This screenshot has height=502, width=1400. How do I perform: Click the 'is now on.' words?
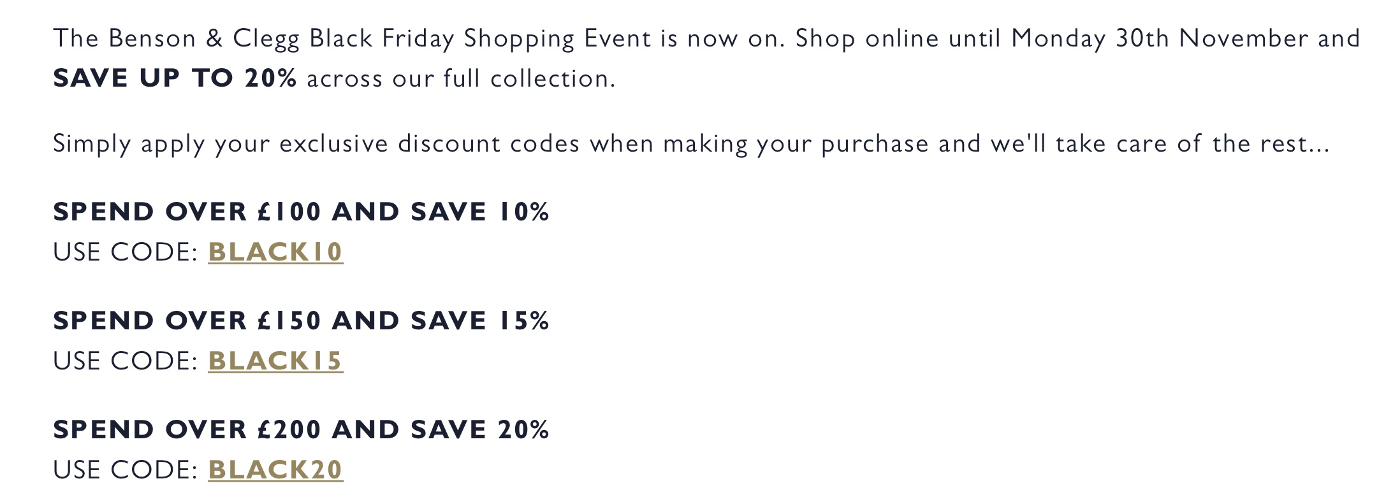723,39
